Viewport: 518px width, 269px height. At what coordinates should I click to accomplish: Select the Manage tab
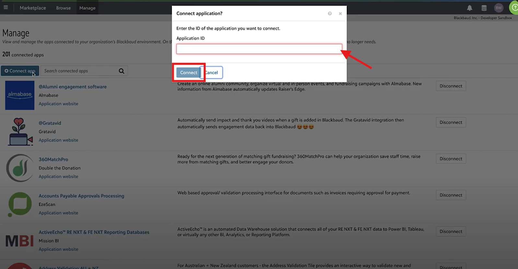click(87, 8)
